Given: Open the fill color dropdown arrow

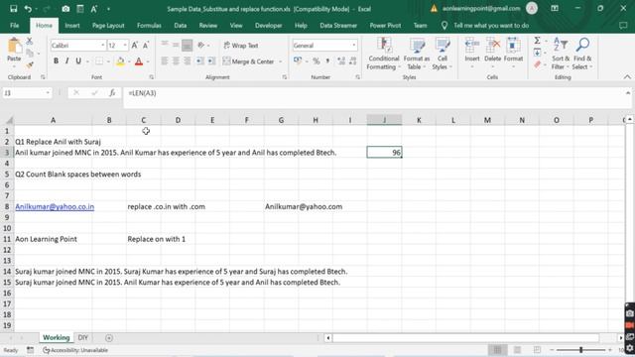Looking at the screenshot, I should (x=129, y=61).
